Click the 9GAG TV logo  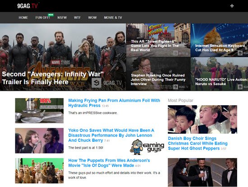pyautogui.click(x=28, y=6)
